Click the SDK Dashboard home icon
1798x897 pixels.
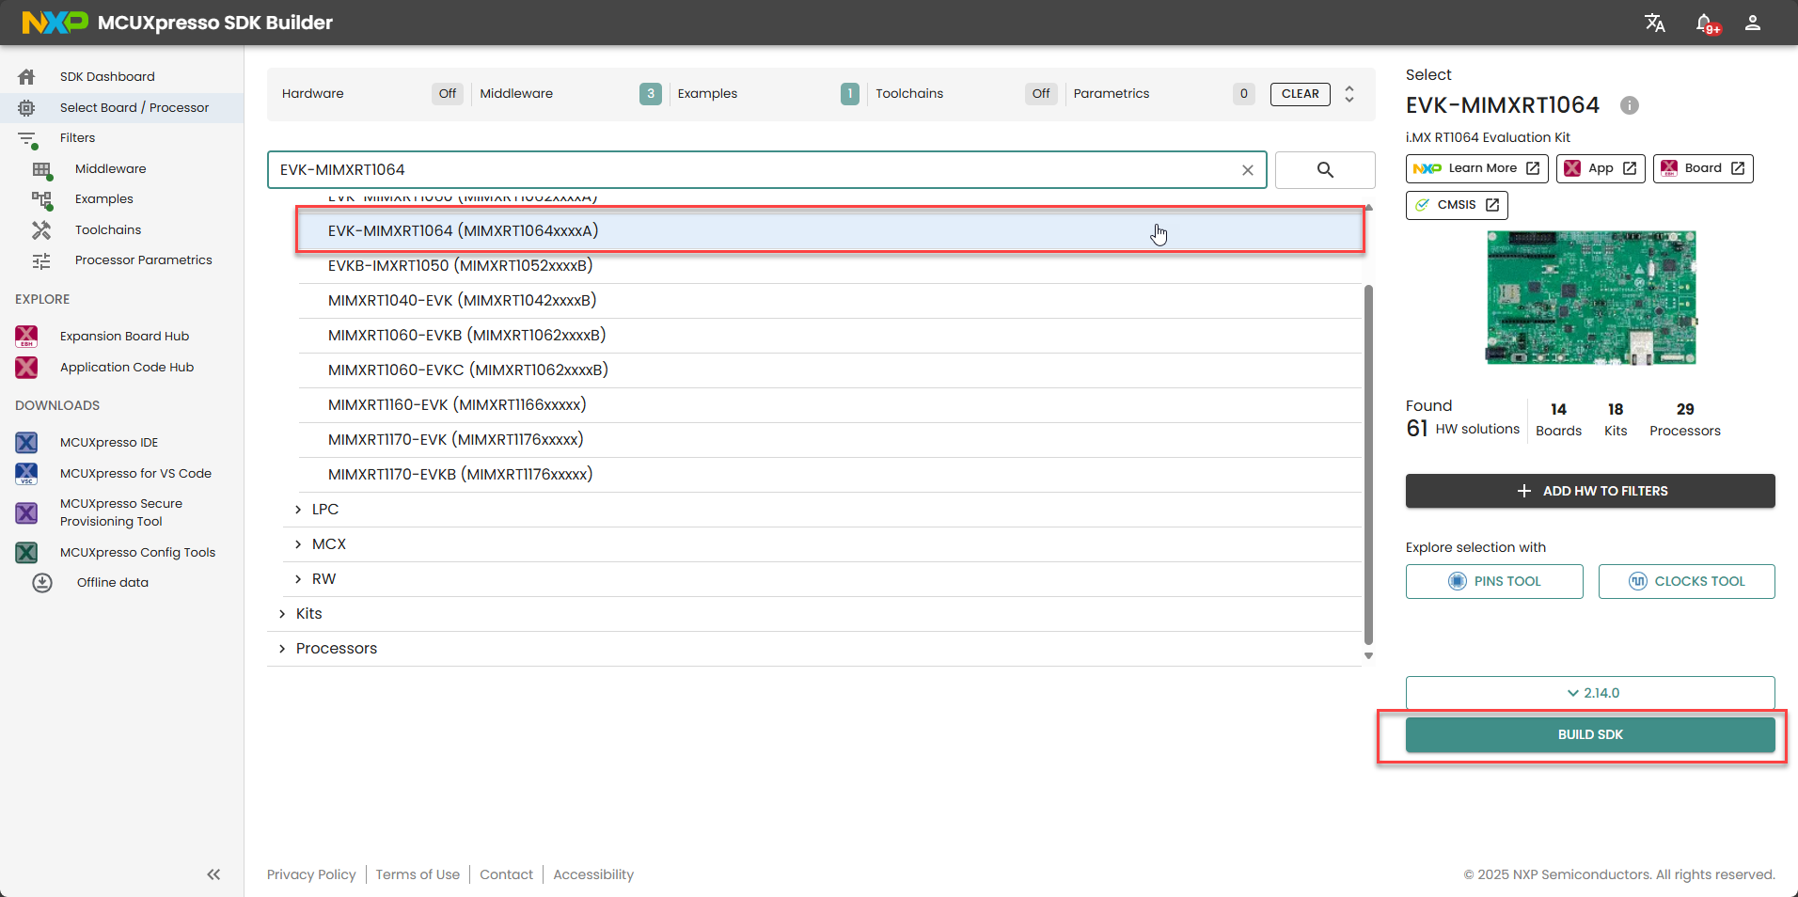pos(26,76)
